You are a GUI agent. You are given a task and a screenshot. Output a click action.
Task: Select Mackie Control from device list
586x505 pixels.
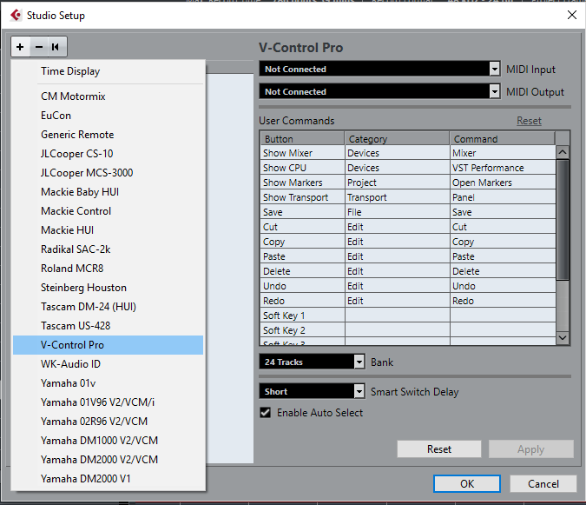tap(76, 211)
